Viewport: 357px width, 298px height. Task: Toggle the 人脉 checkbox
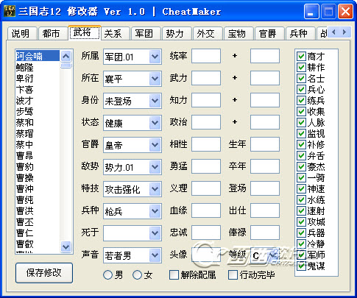pos(301,122)
